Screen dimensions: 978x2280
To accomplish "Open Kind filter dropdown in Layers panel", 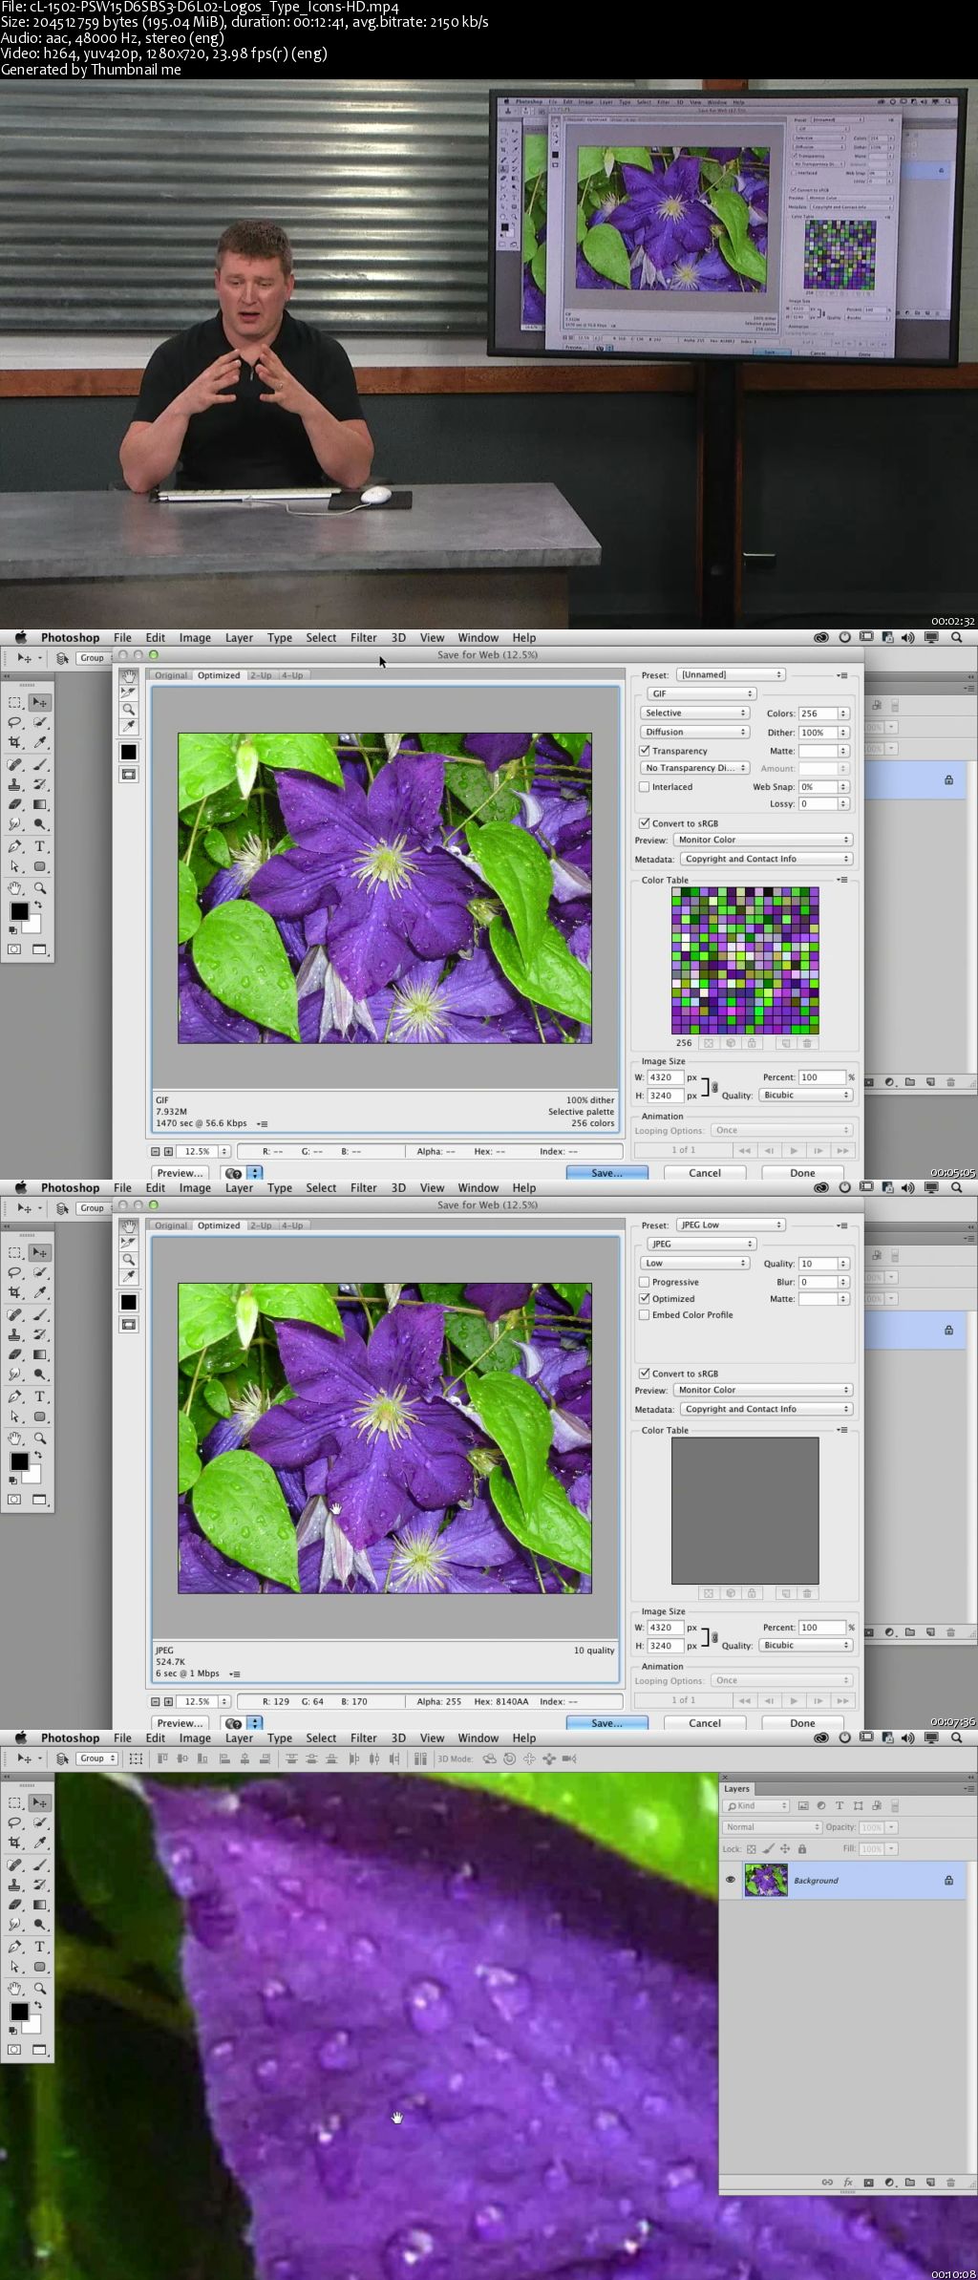I will coord(756,1805).
